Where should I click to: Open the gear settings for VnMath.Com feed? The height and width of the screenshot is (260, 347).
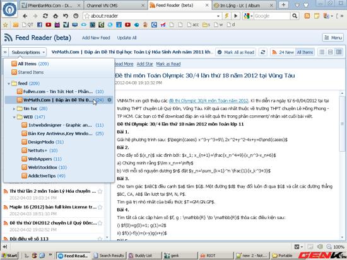(109, 100)
